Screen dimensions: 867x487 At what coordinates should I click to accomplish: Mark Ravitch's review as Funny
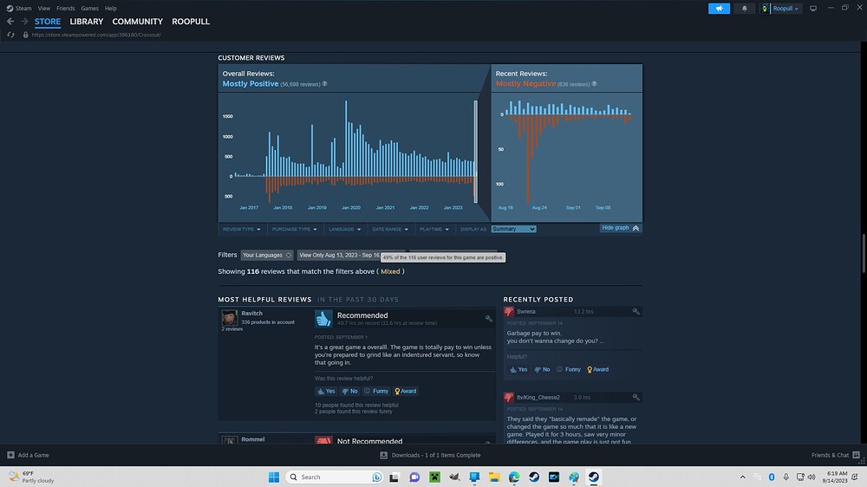click(x=376, y=391)
